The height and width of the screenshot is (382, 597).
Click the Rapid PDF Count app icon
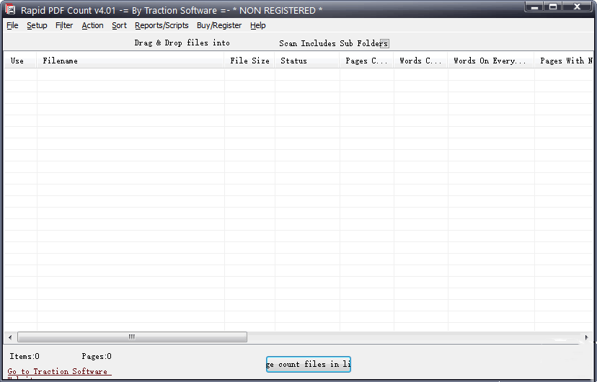point(10,9)
